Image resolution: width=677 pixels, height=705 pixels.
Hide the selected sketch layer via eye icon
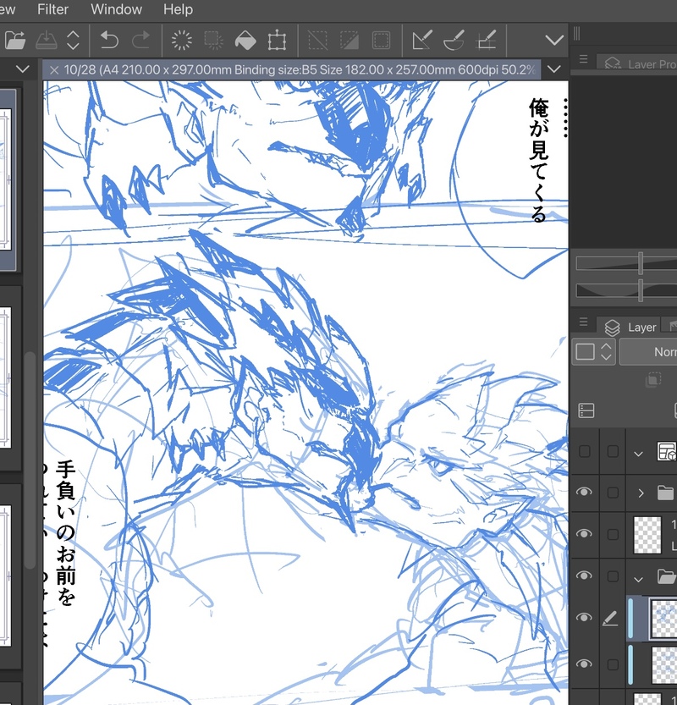tap(584, 617)
